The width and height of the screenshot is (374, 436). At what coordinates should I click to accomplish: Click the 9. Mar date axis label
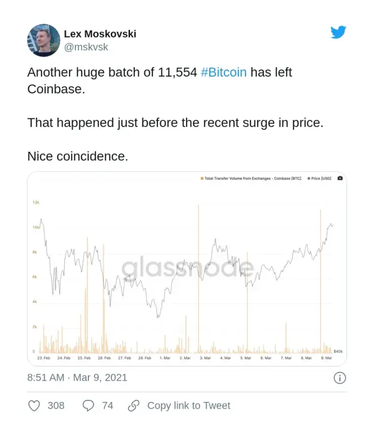click(x=326, y=358)
